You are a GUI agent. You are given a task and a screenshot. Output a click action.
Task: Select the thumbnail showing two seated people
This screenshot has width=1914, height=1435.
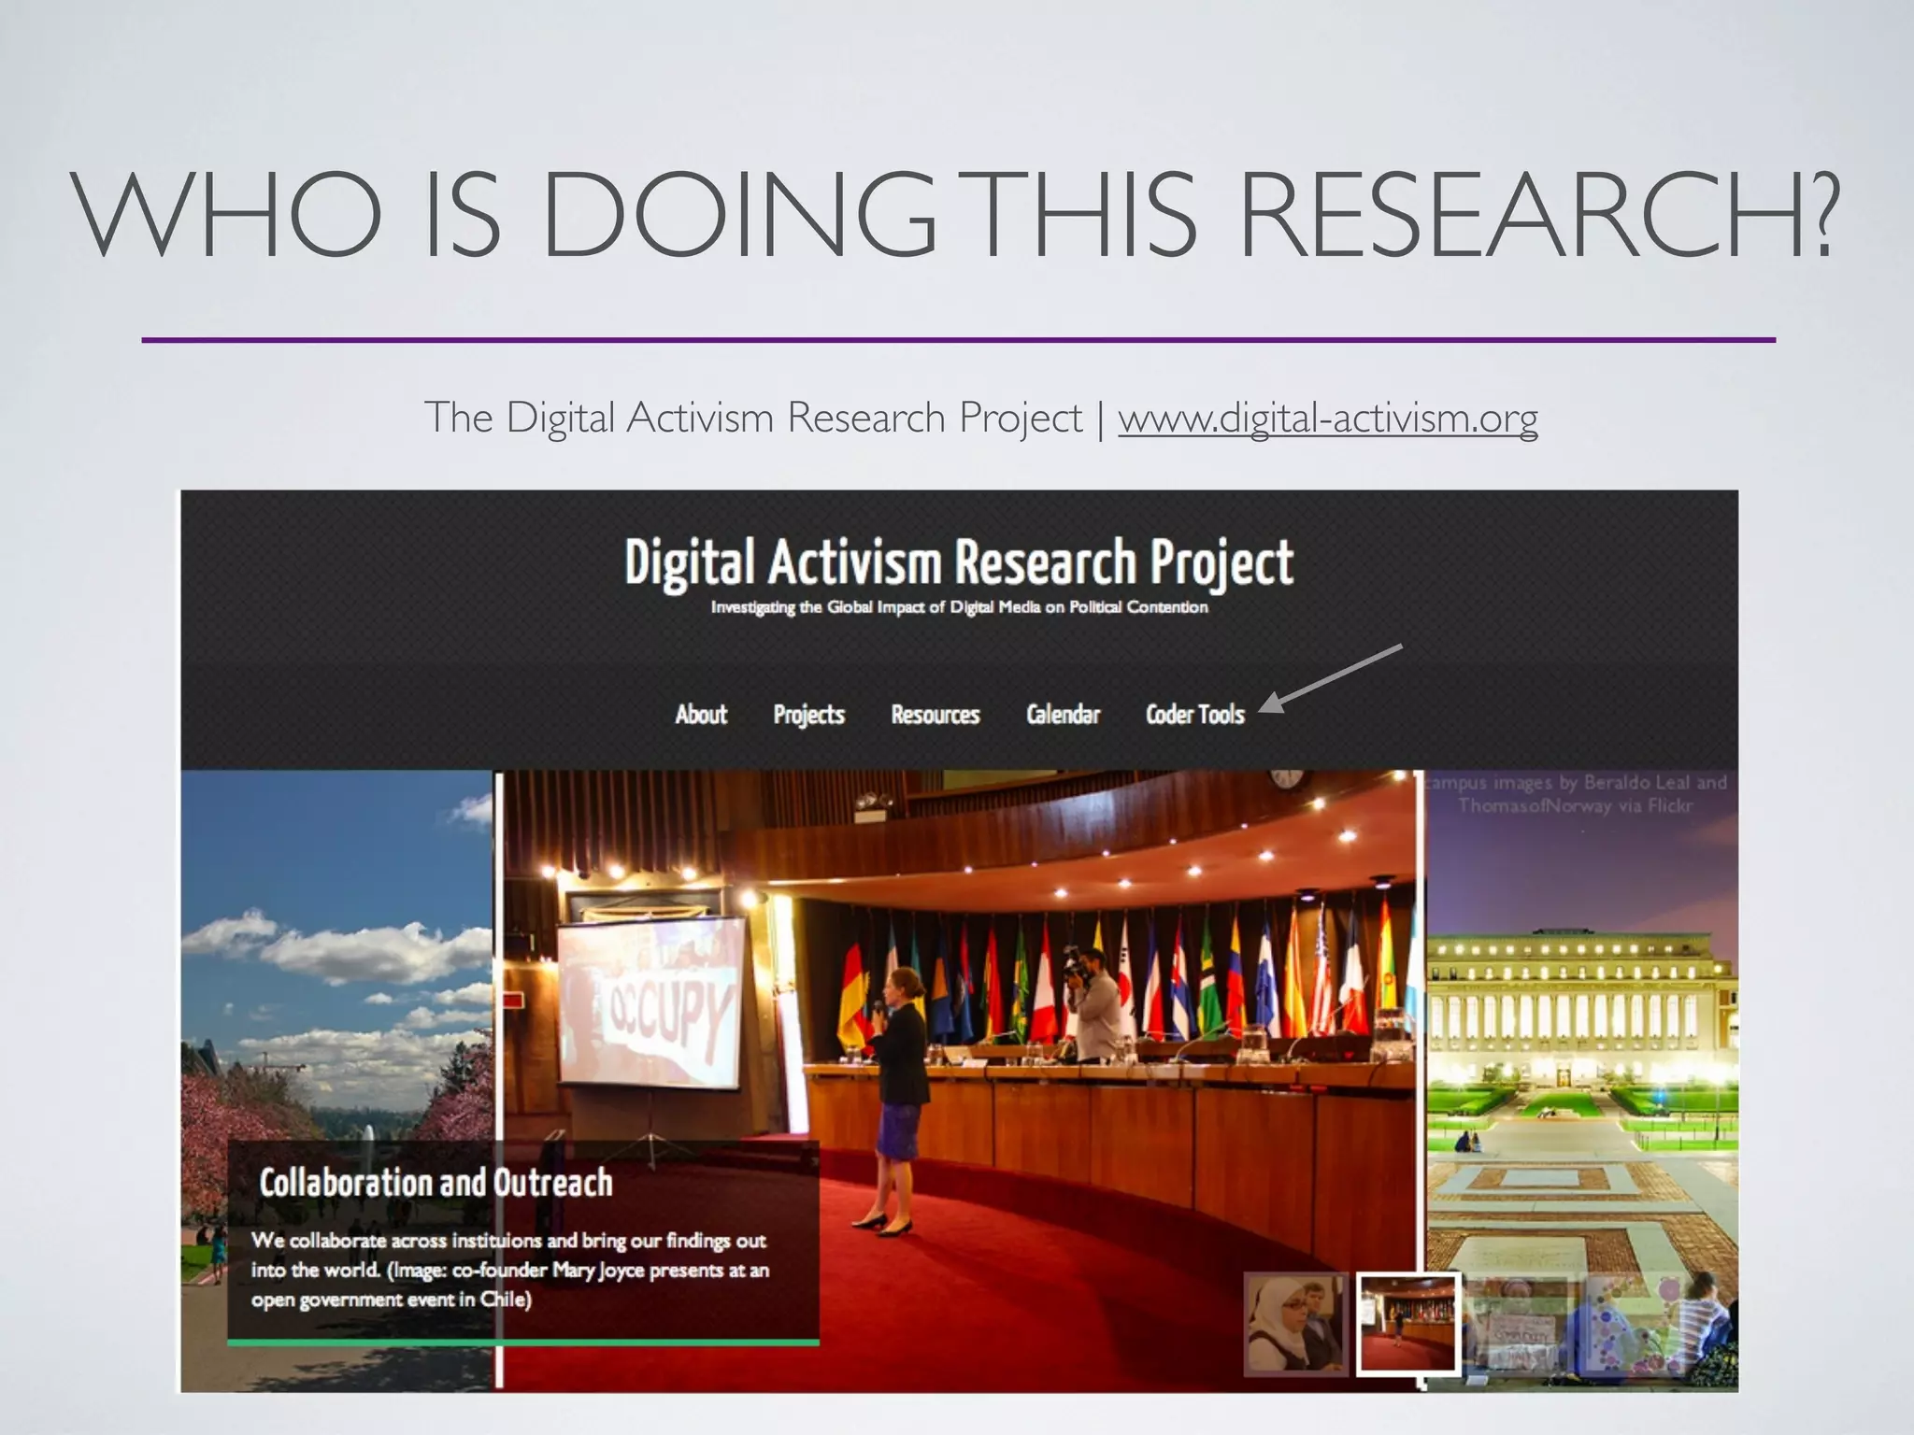point(1294,1324)
